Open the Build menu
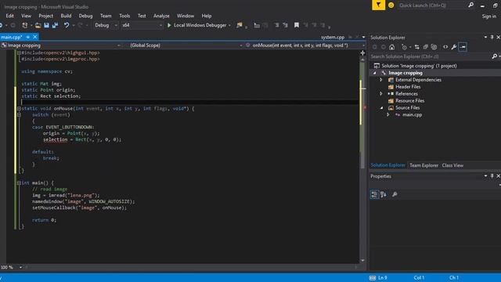This screenshot has width=501, height=282. [66, 16]
